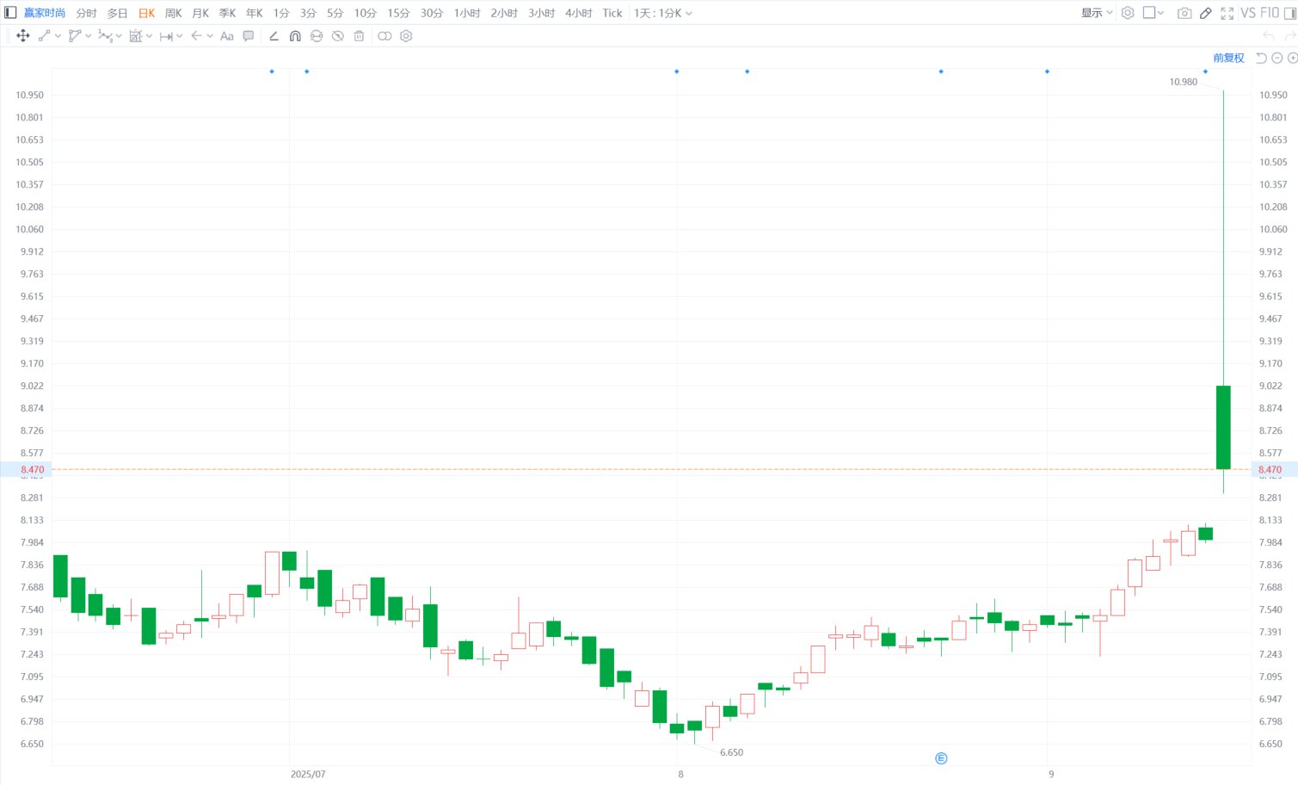1298x785 pixels.
Task: Open the 1天:1分K interval dropdown
Action: pyautogui.click(x=662, y=13)
